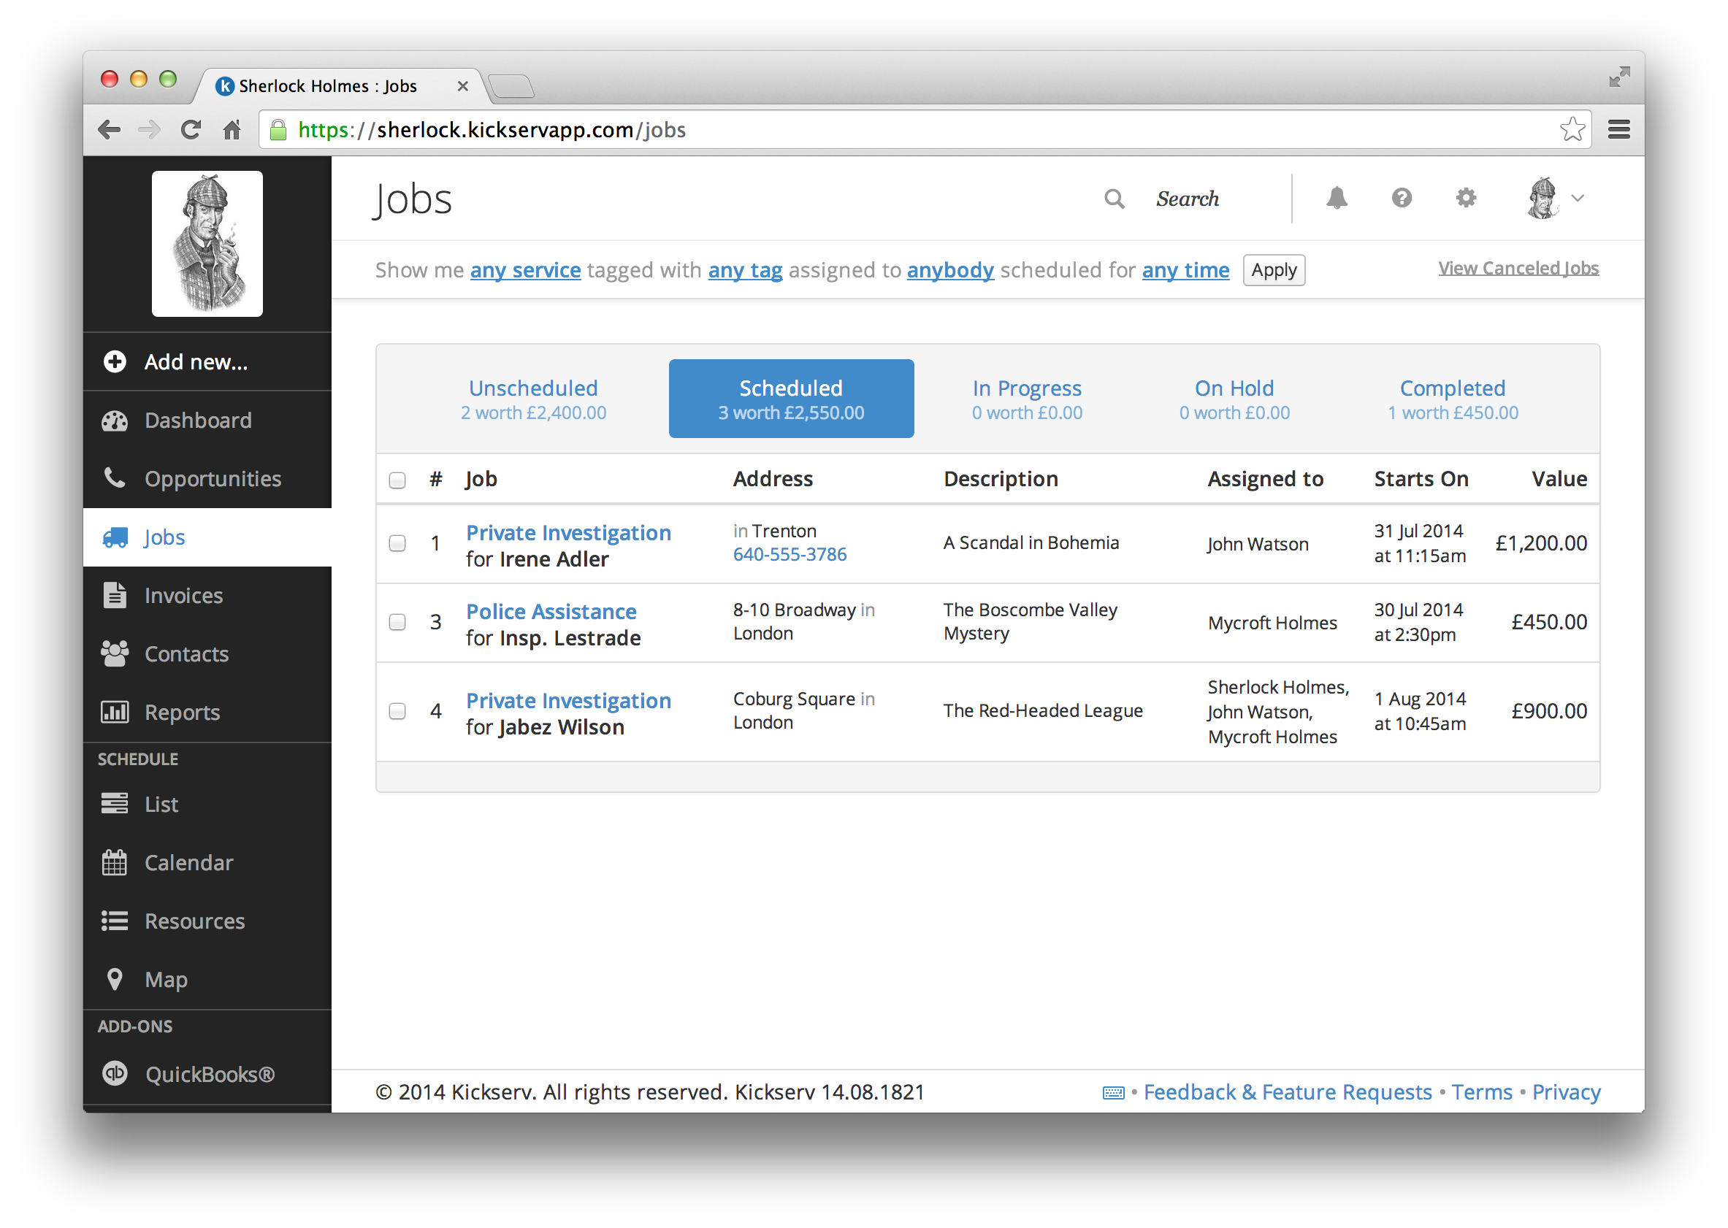Check the box for job 3 Insp. Lestrade

397,622
